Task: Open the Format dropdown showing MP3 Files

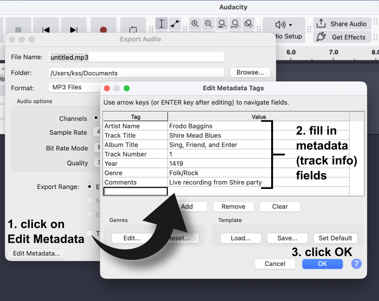Action: coord(75,87)
